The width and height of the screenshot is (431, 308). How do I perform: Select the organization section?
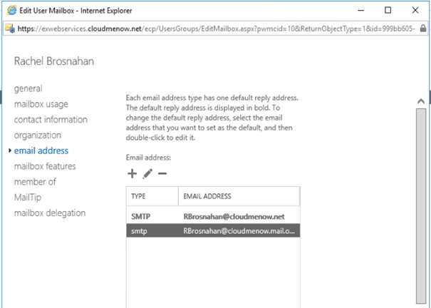tap(38, 135)
